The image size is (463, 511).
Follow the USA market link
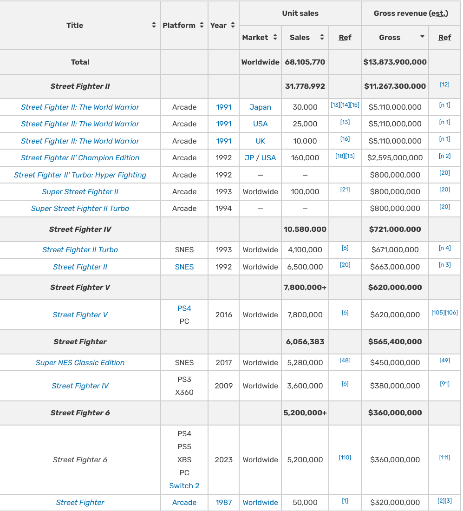click(x=260, y=124)
